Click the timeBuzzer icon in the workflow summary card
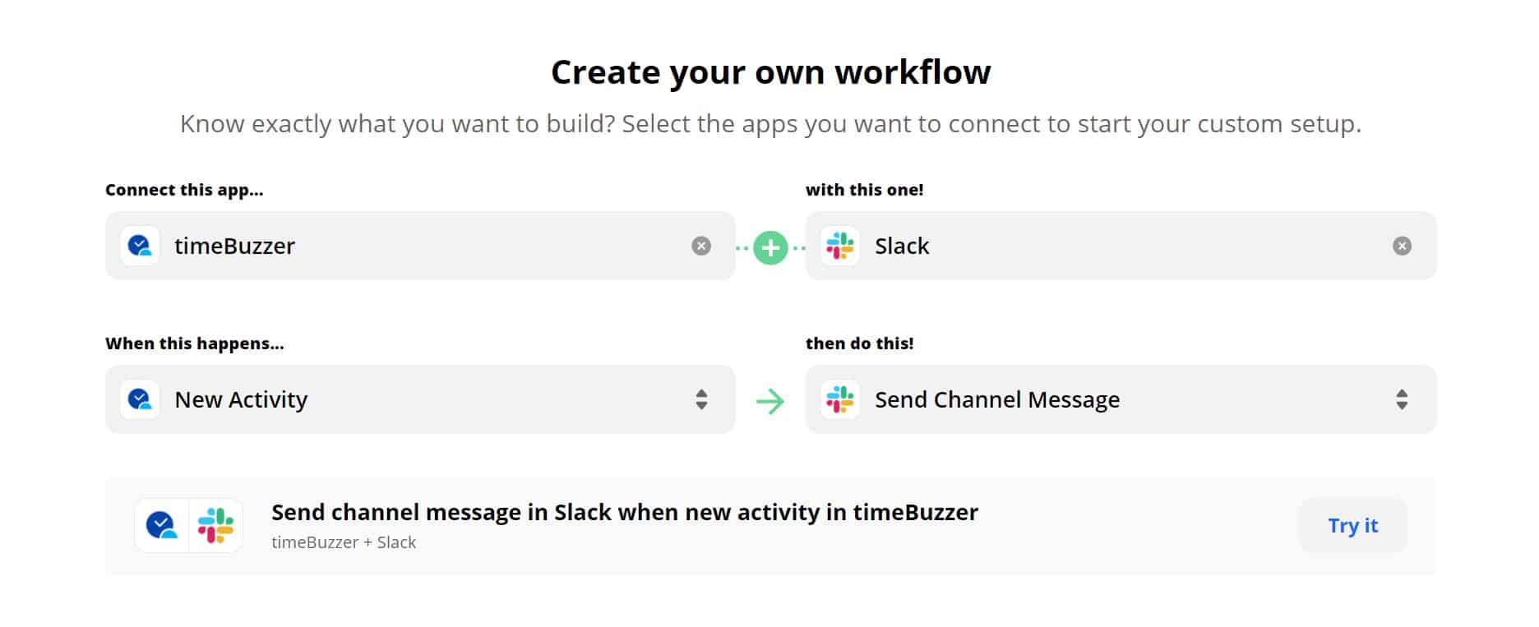This screenshot has height=627, width=1539. coord(161,525)
